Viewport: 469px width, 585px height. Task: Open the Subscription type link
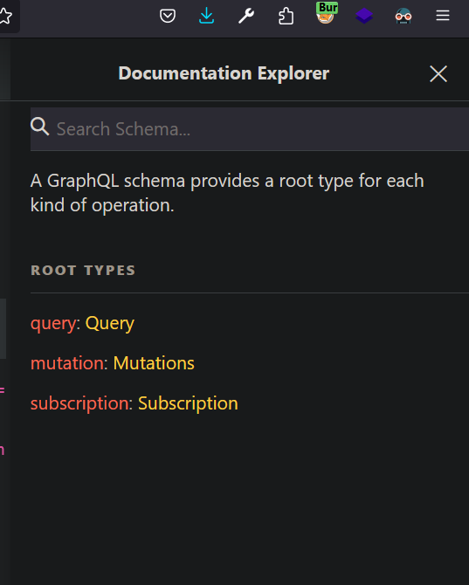point(188,403)
